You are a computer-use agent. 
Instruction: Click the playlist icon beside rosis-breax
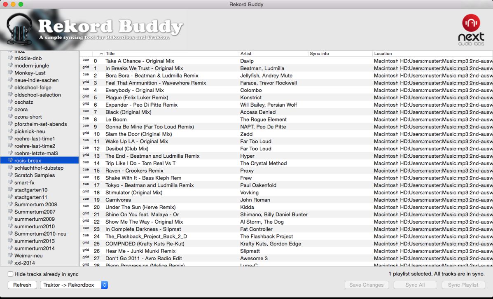(10, 161)
